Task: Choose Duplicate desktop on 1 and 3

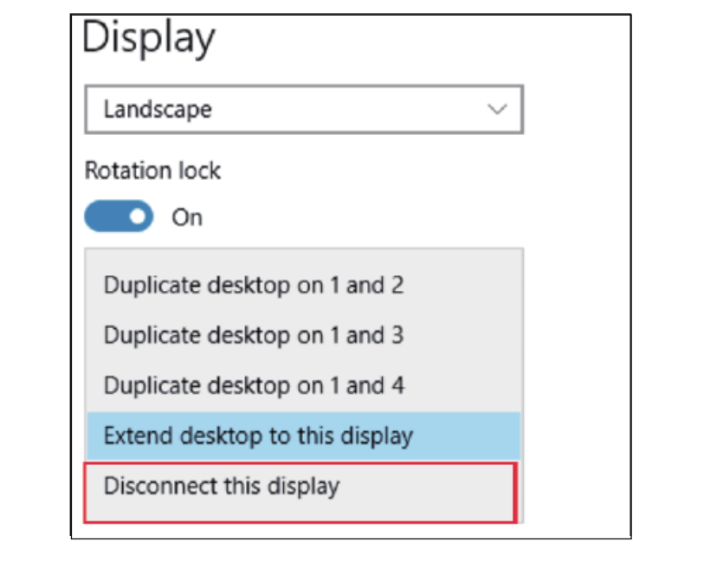Action: coord(253,334)
